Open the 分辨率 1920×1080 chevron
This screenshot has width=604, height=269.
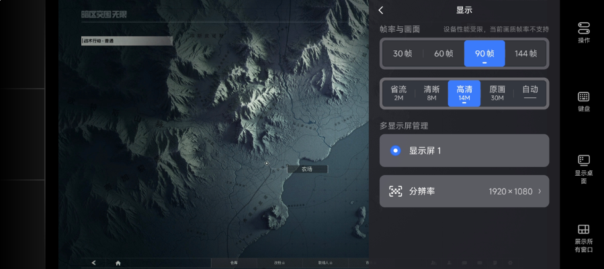pyautogui.click(x=540, y=191)
